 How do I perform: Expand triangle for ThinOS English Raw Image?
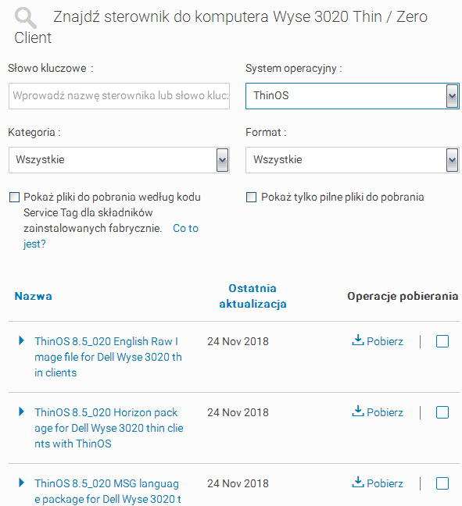click(x=21, y=340)
